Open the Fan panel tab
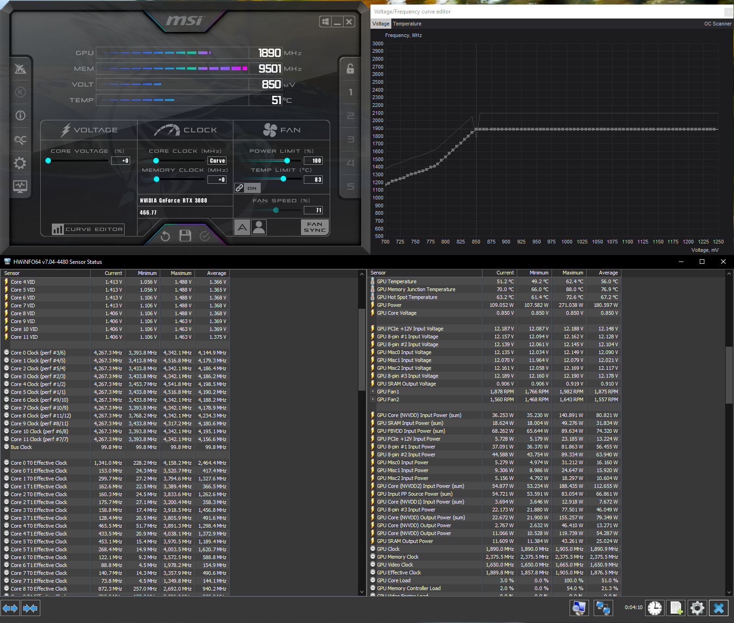This screenshot has width=734, height=623. [282, 130]
